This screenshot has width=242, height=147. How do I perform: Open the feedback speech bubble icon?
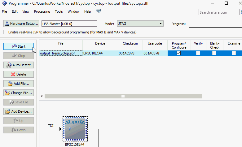99,11
